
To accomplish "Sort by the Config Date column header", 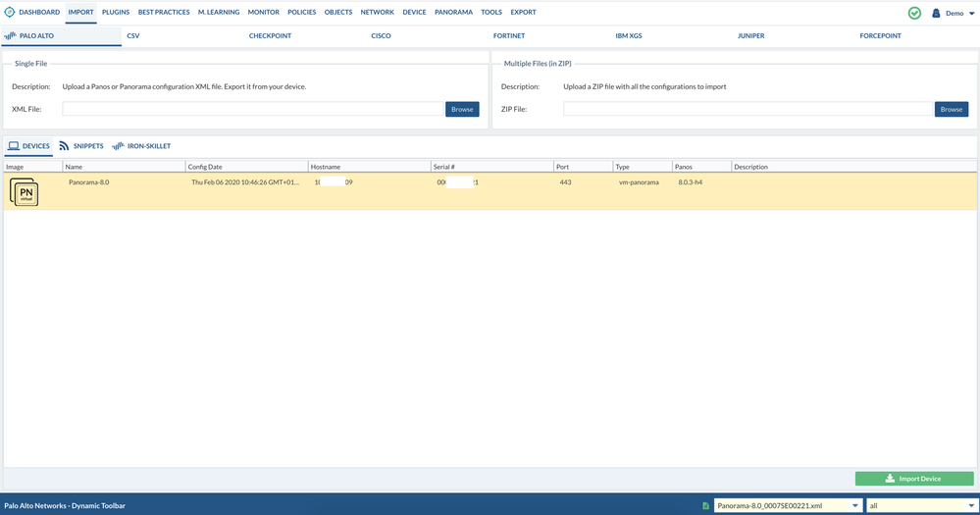I will 246,167.
